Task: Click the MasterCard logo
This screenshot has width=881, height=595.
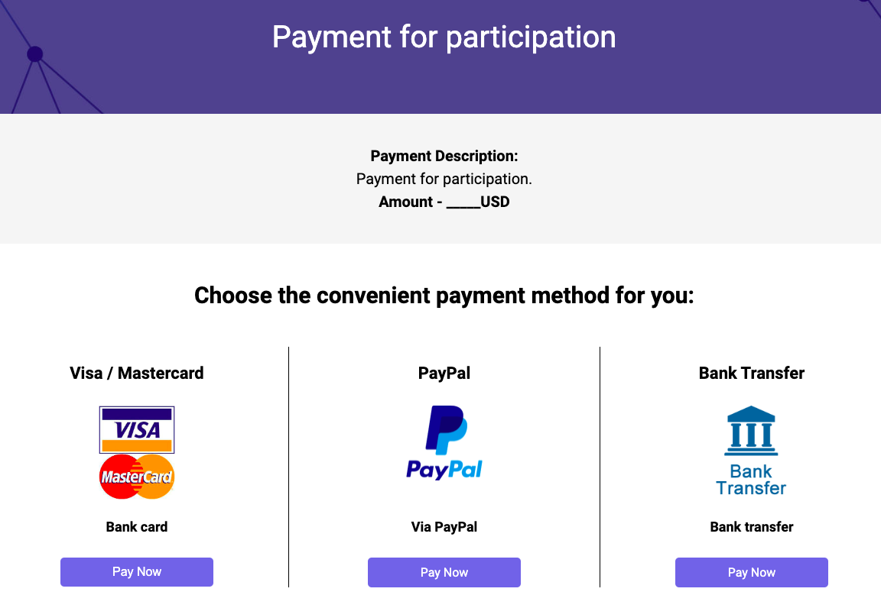Action: click(137, 477)
